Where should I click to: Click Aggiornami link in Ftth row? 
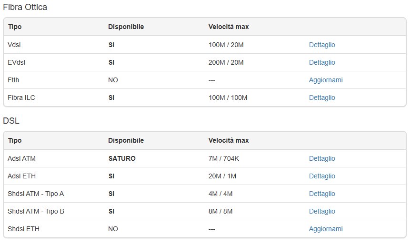[326, 80]
